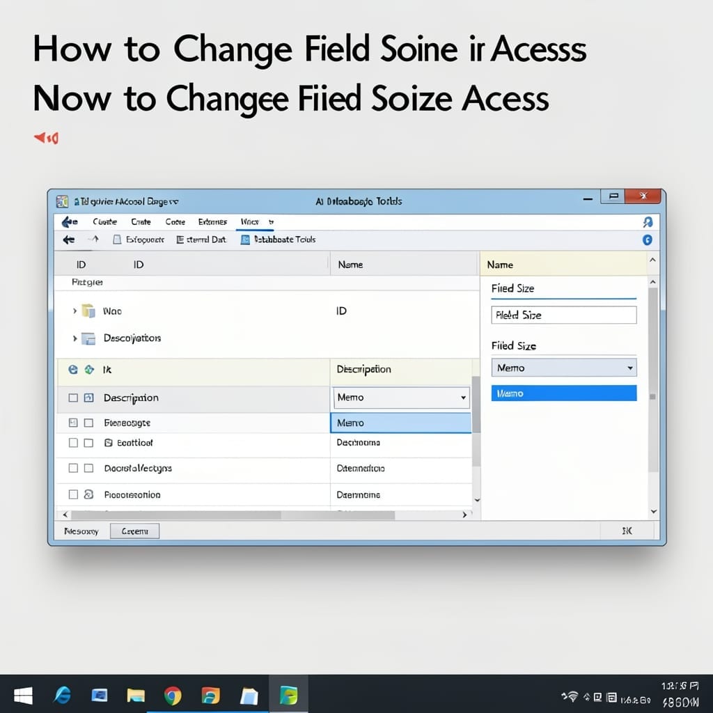Click the up arrow left of Exfoqueatc
This screenshot has height=713, width=713.
tap(94, 240)
